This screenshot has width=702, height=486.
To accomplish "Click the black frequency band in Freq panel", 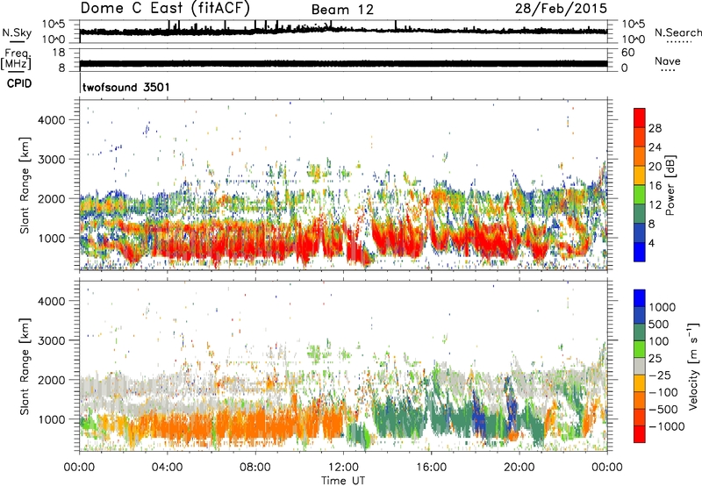I will tap(343, 63).
